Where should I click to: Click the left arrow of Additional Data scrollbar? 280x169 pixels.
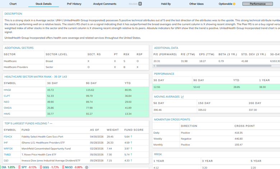click(x=154, y=66)
